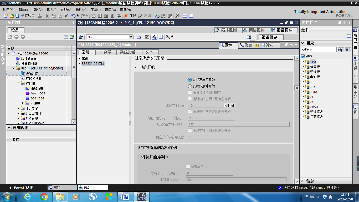Click the cut scissors icon
The image size is (359, 202).
point(47,16)
